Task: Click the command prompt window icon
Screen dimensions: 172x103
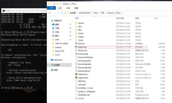Action: pos(4,11)
